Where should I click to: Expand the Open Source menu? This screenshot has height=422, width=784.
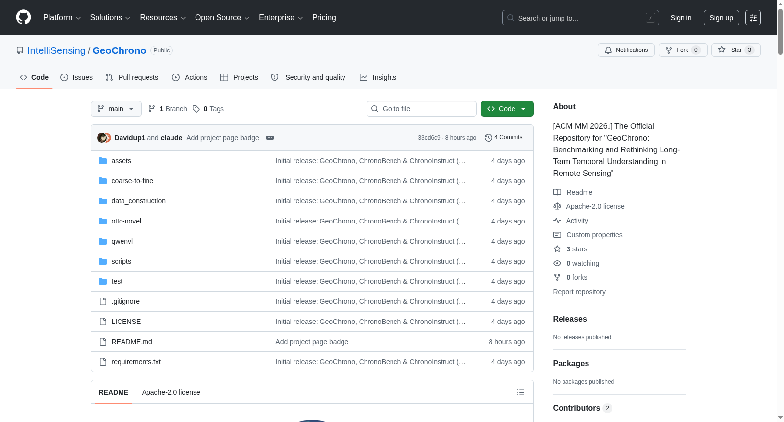pos(222,18)
